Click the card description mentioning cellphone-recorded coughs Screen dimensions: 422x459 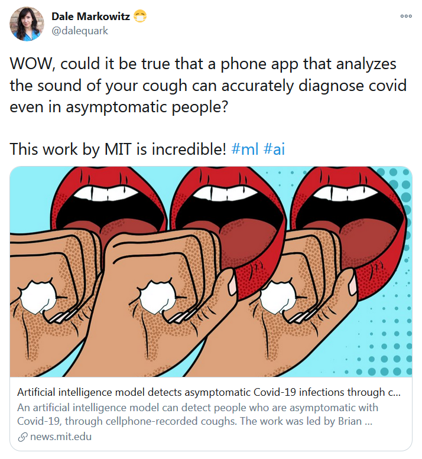pyautogui.click(x=197, y=414)
